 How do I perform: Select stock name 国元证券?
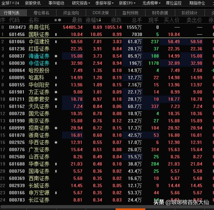(x=39, y=114)
